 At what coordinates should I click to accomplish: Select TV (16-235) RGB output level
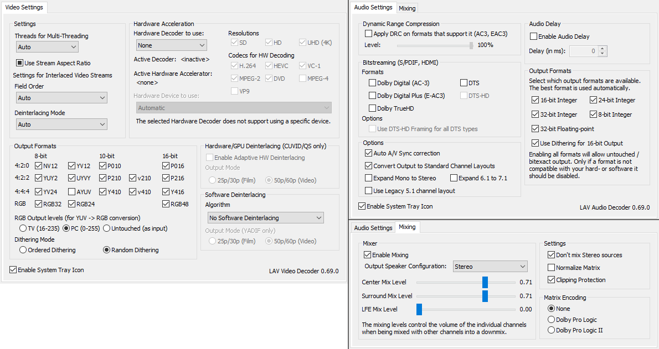click(x=23, y=228)
